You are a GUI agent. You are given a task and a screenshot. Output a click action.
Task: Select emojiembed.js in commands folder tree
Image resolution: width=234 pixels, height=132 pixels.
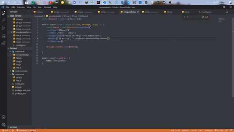point(22,55)
